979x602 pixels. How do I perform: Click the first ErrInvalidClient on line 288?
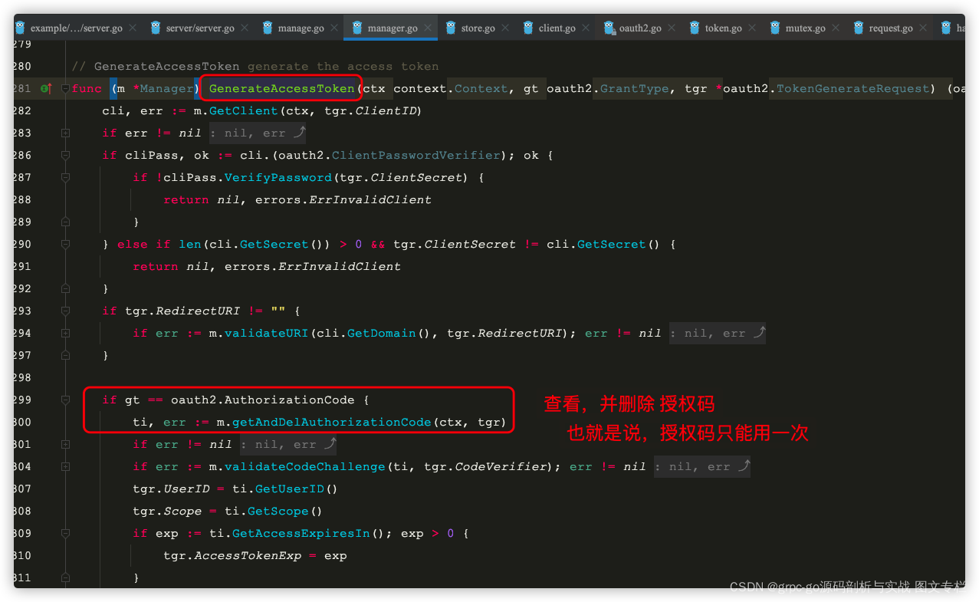coord(370,200)
